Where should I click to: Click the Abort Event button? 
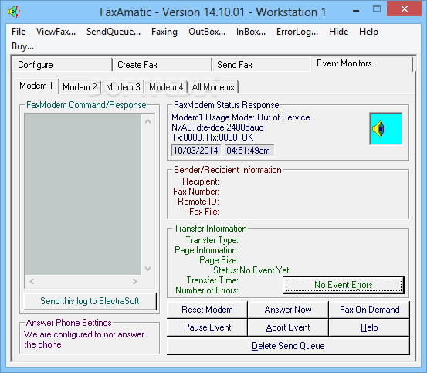point(288,327)
